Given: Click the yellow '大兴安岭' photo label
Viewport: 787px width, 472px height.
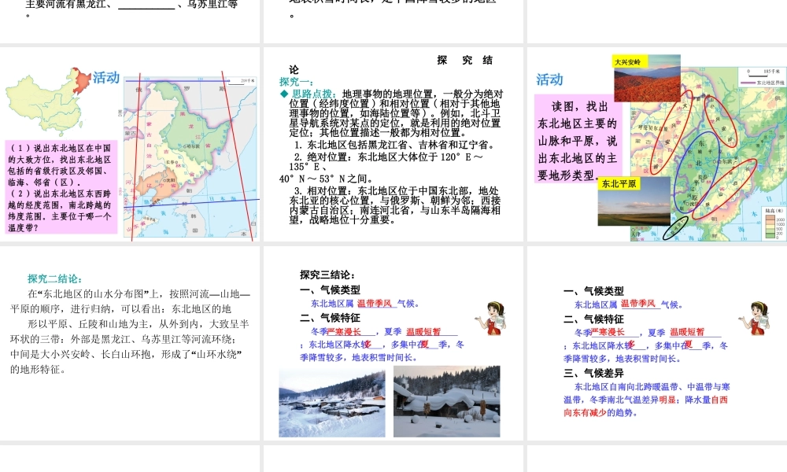Looking at the screenshot, I should [x=628, y=62].
